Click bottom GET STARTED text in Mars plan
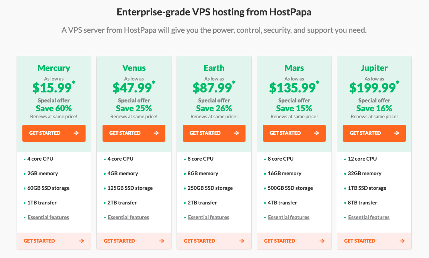This screenshot has width=429, height=258. click(x=280, y=241)
